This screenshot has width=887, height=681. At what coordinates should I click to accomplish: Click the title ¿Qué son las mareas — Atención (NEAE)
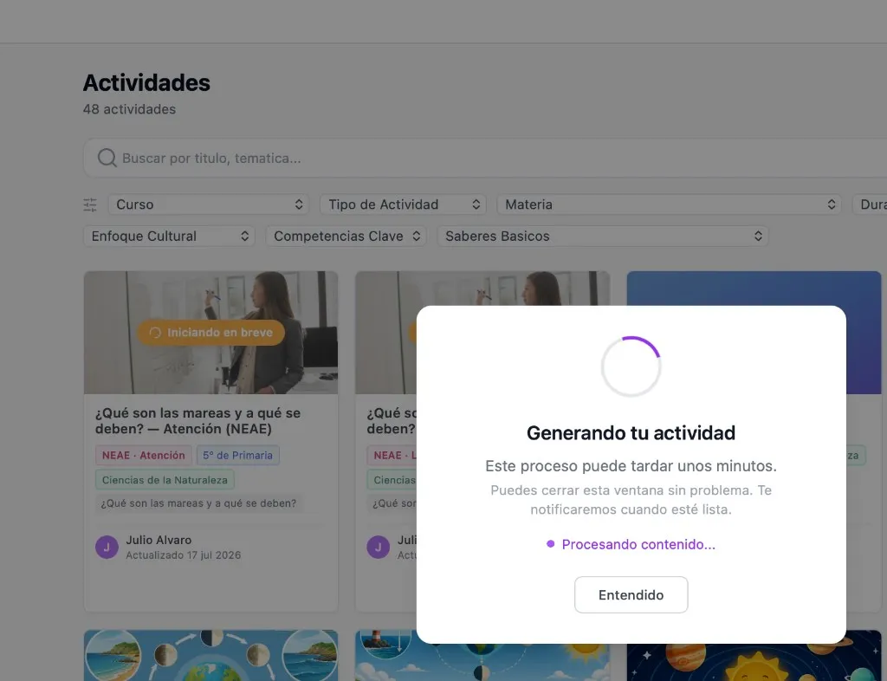tap(197, 421)
